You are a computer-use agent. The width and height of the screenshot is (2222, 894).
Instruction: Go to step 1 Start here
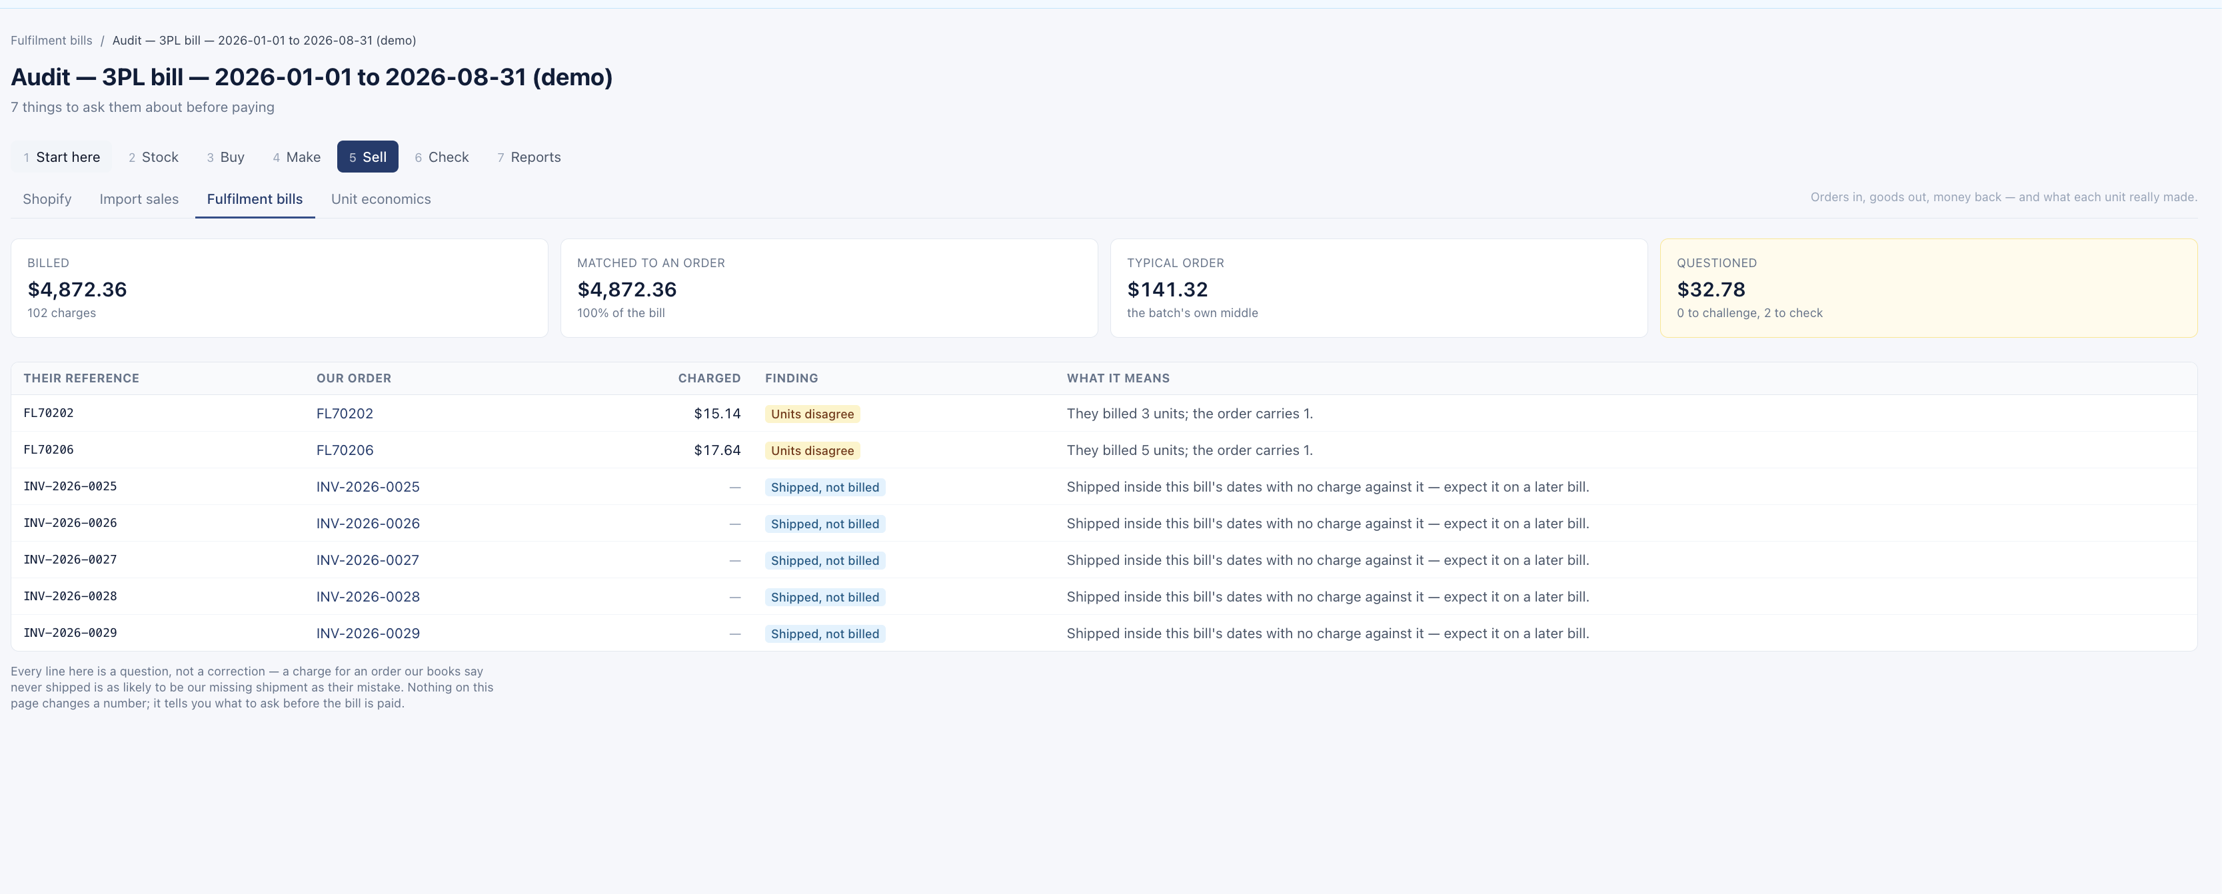pyautogui.click(x=62, y=157)
